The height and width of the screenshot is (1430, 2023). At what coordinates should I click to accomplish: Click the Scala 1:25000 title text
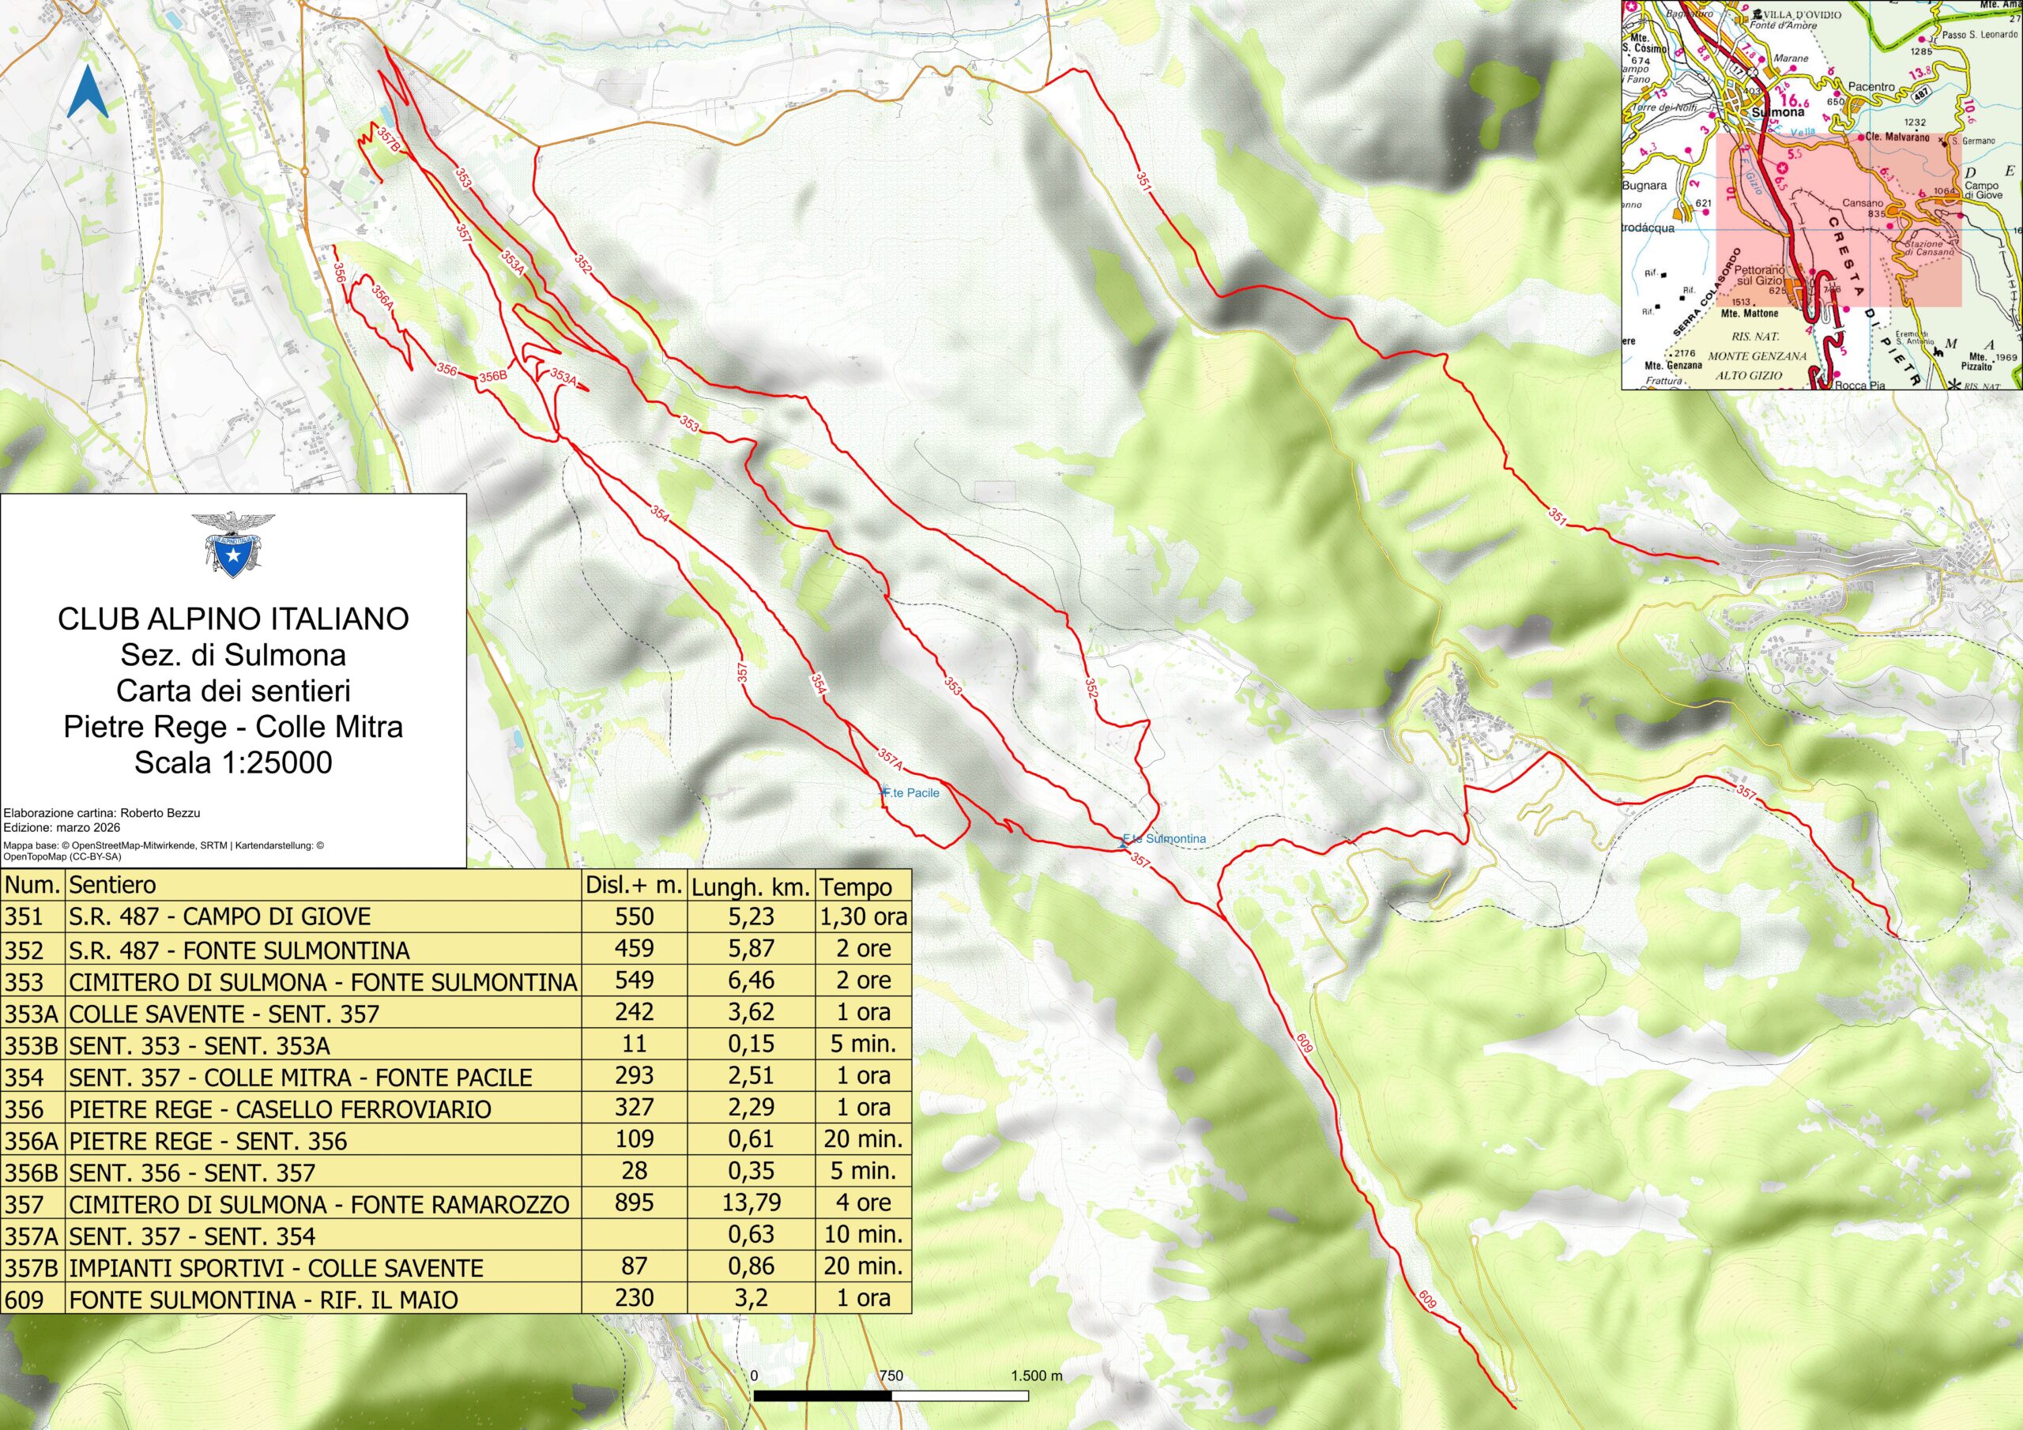click(232, 762)
